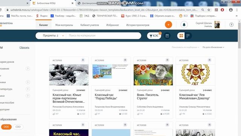This screenshot has width=241, height=136.
Task: Open Юные герои-партизаны lesson title
Action: coord(69,98)
